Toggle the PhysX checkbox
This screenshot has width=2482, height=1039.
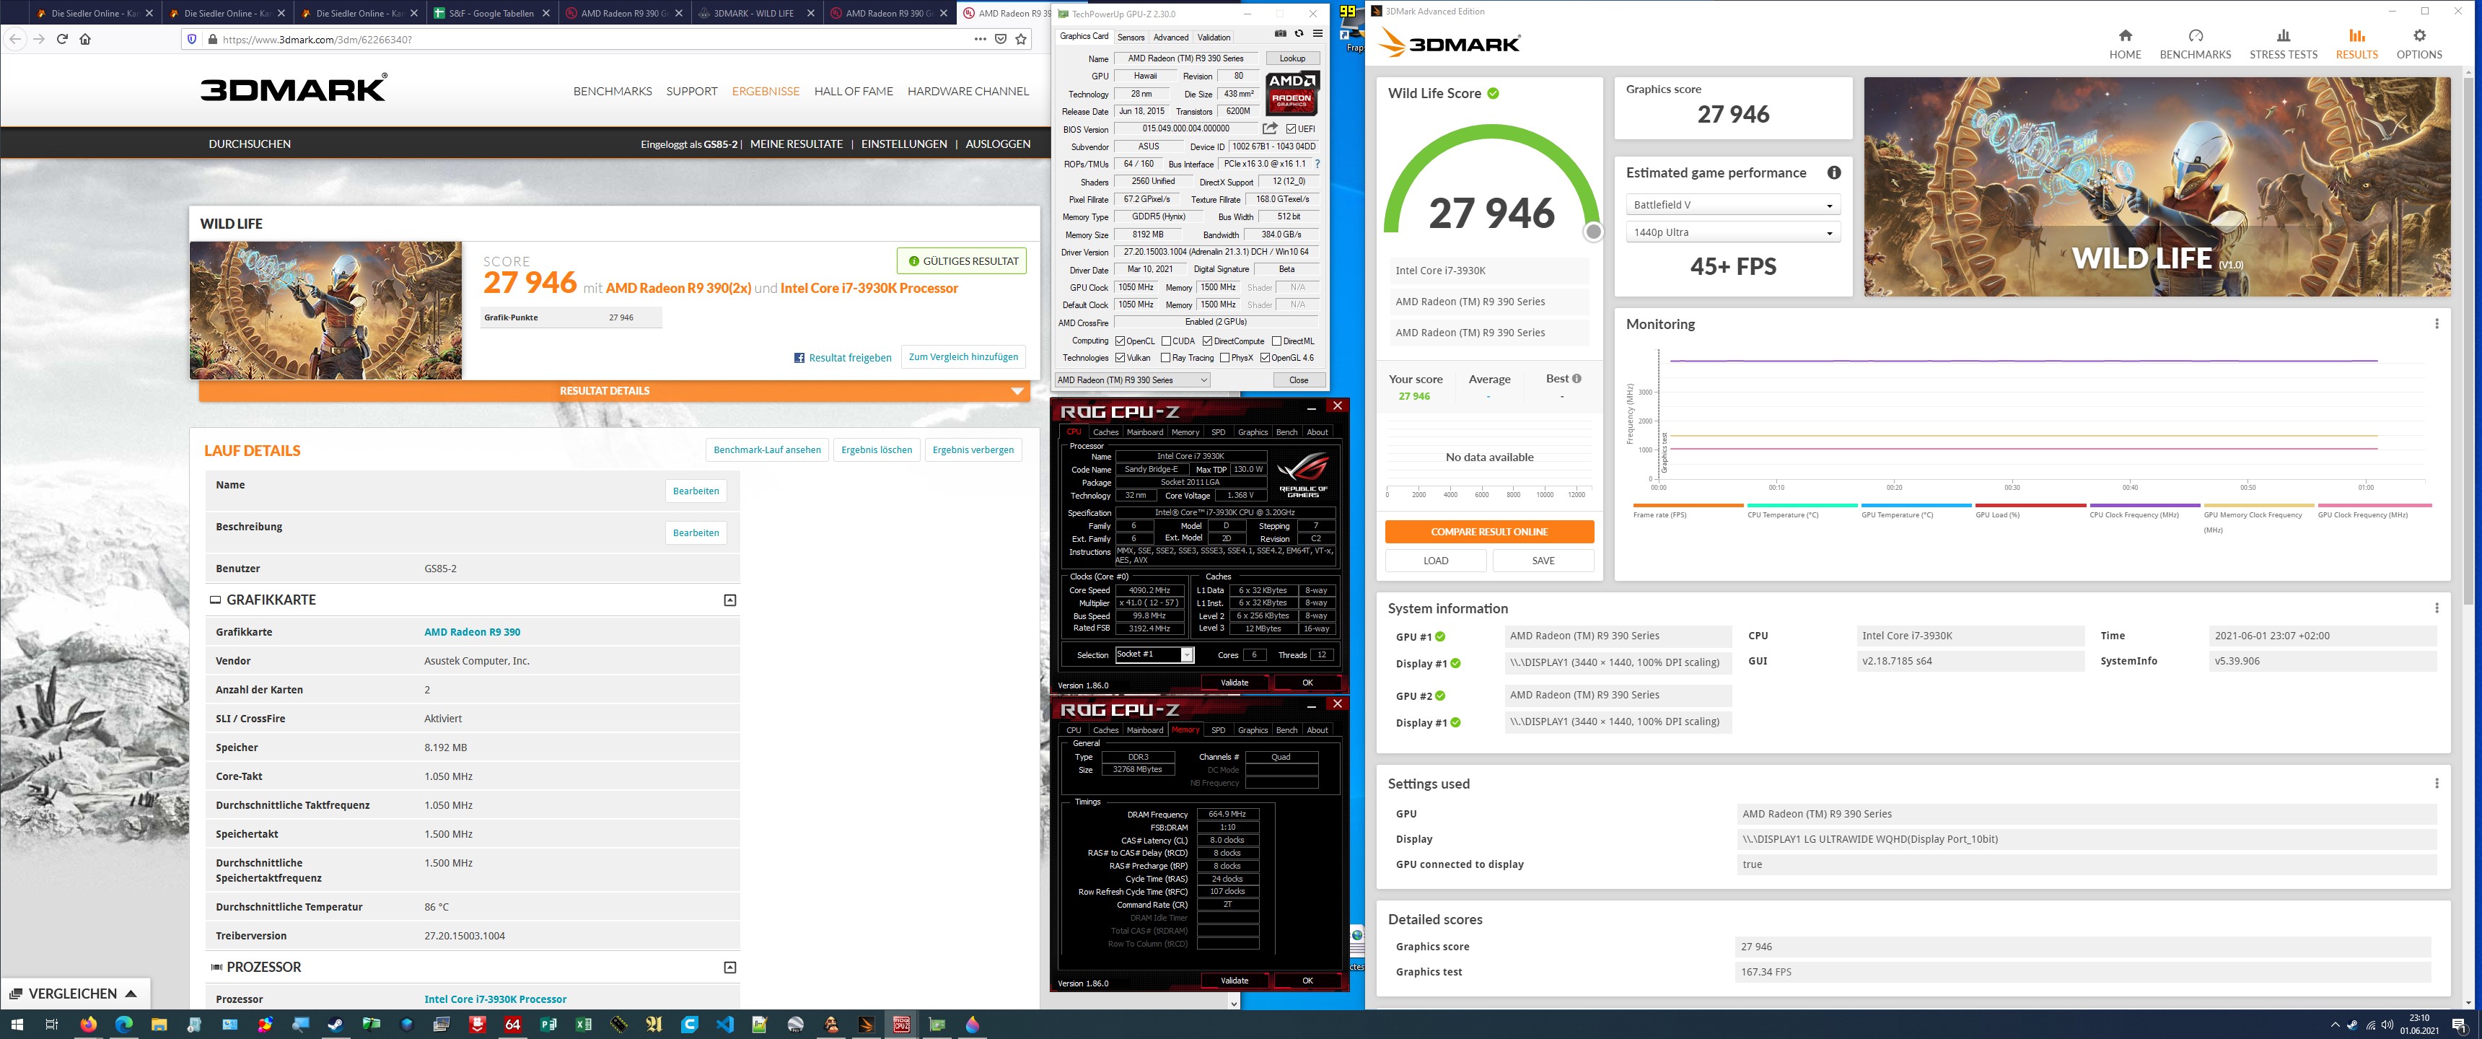(x=1224, y=359)
